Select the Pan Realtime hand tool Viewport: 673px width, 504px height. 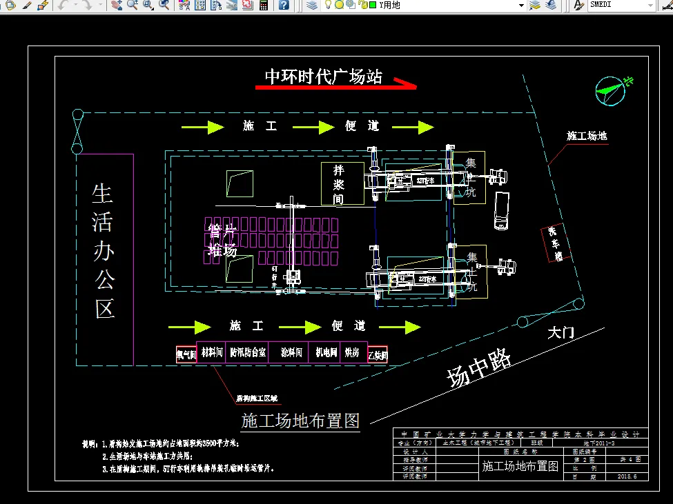(x=115, y=6)
